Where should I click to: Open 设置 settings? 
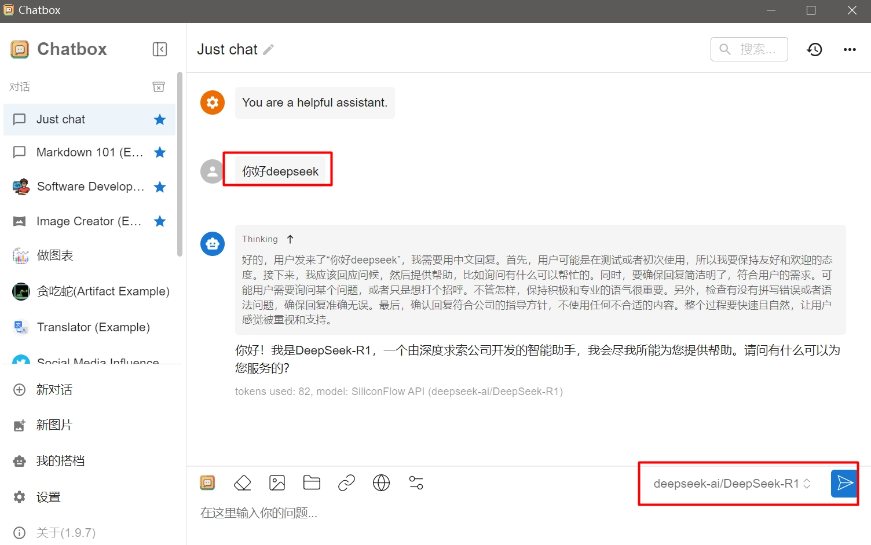93,497
